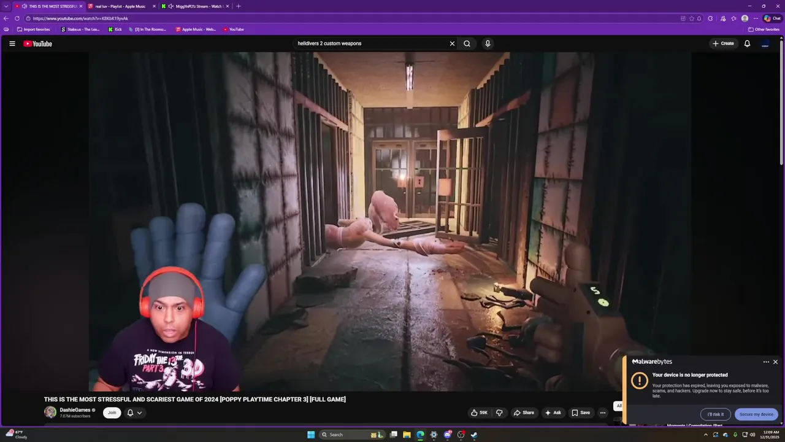Save the video to a playlist
Image resolution: width=785 pixels, height=442 pixels.
580,413
